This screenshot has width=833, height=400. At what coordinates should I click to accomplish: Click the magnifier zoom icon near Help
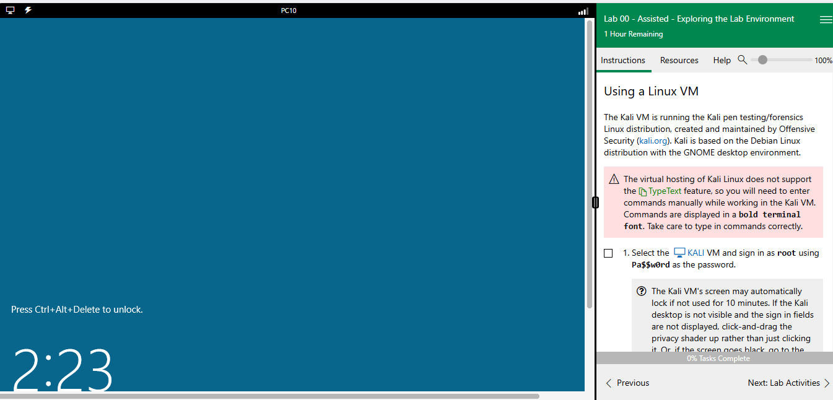[x=743, y=59]
